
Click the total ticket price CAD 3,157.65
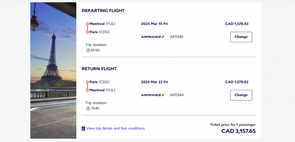coord(238,131)
